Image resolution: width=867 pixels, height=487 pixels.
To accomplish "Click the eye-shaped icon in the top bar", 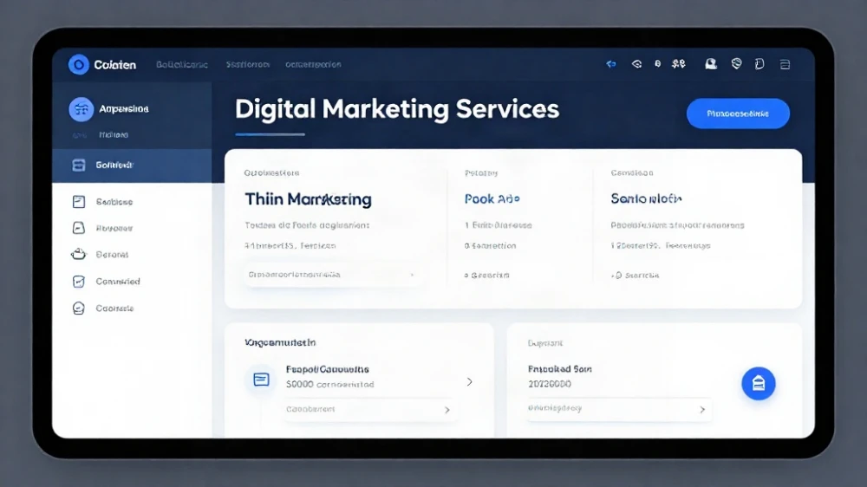I will [x=636, y=64].
